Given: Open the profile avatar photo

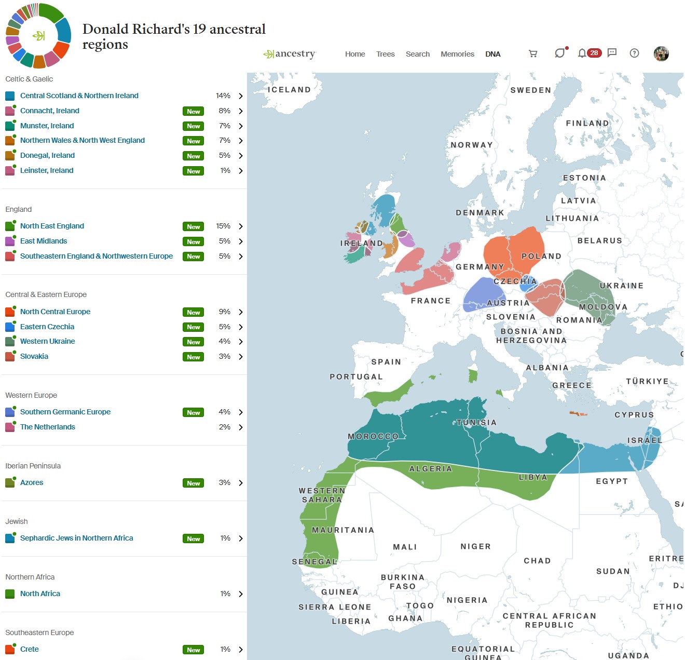Looking at the screenshot, I should pyautogui.click(x=661, y=53).
